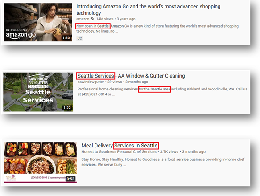Screen dimensions: 260x196
Task: Click the 1:50 duration badge on Amazon Go thumbnail
Action: [66, 38]
